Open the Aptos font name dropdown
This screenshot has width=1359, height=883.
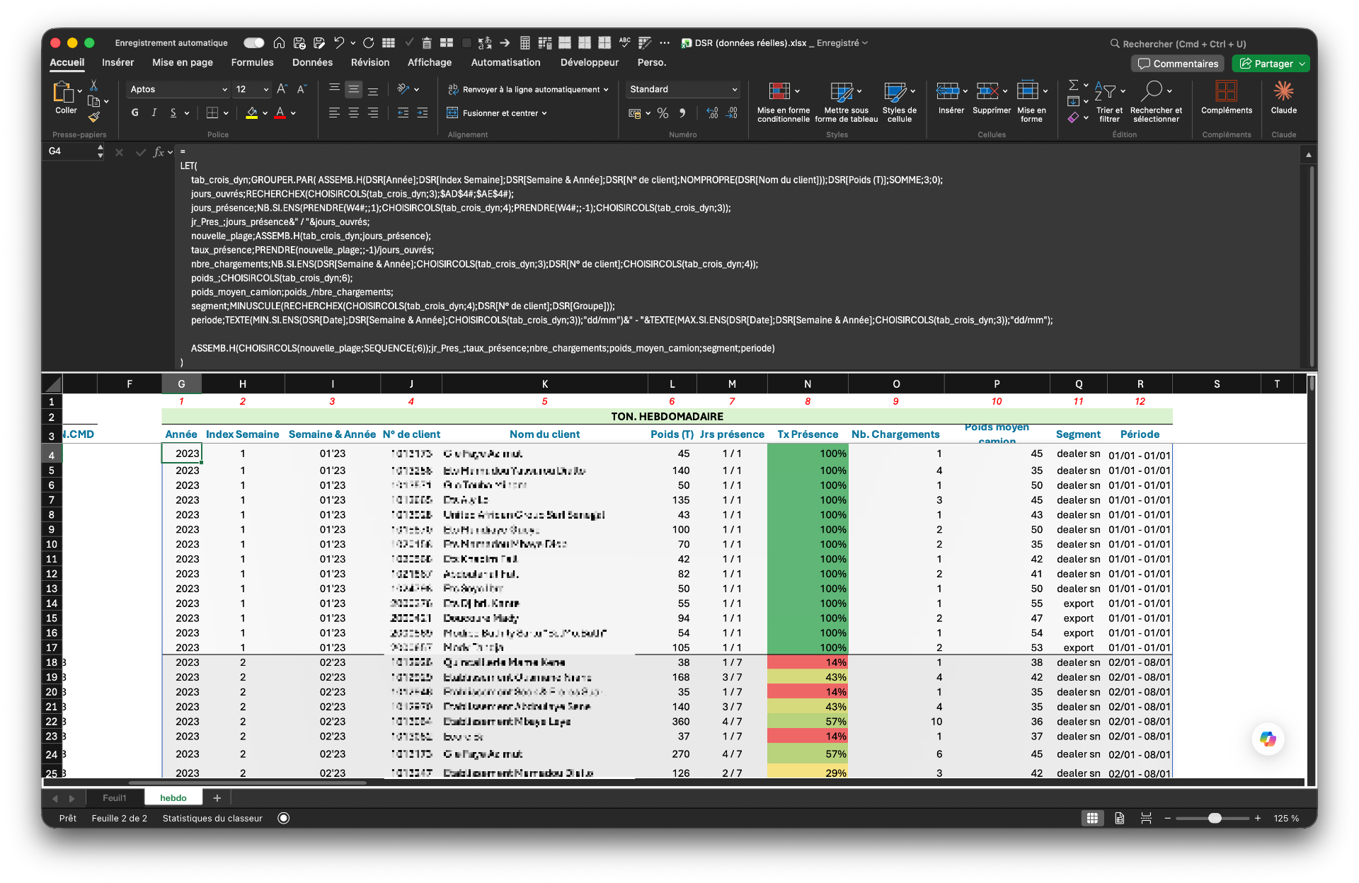(224, 90)
